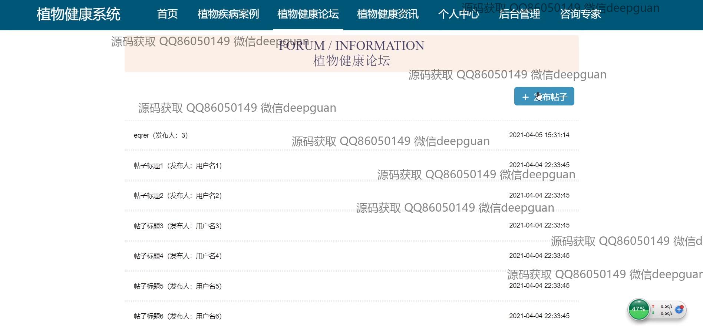Image resolution: width=703 pixels, height=330 pixels.
Task: Click the blue plus icon on the speed widget
Action: tap(679, 310)
